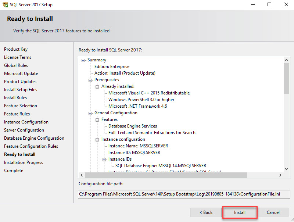Viewport: 294px width, 222px height.
Task: Select the Product Updates step
Action: click(x=20, y=81)
